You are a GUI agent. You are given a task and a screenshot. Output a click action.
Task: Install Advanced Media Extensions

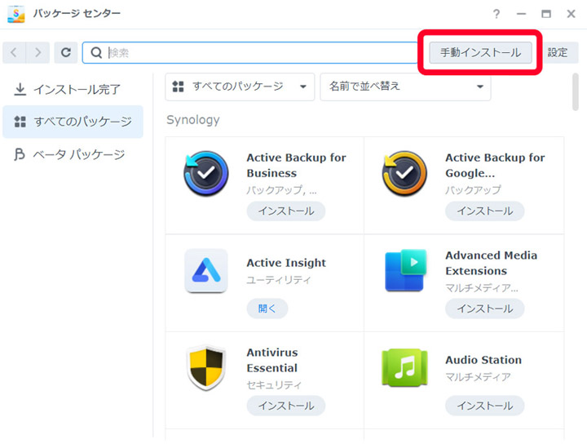coord(485,309)
